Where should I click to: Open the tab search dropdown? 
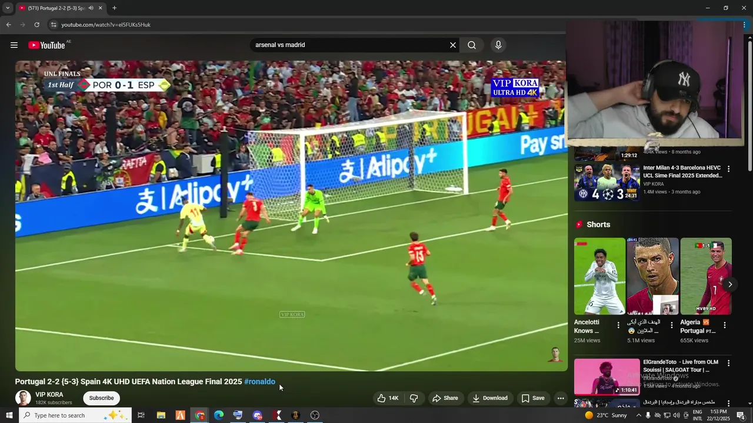point(8,8)
